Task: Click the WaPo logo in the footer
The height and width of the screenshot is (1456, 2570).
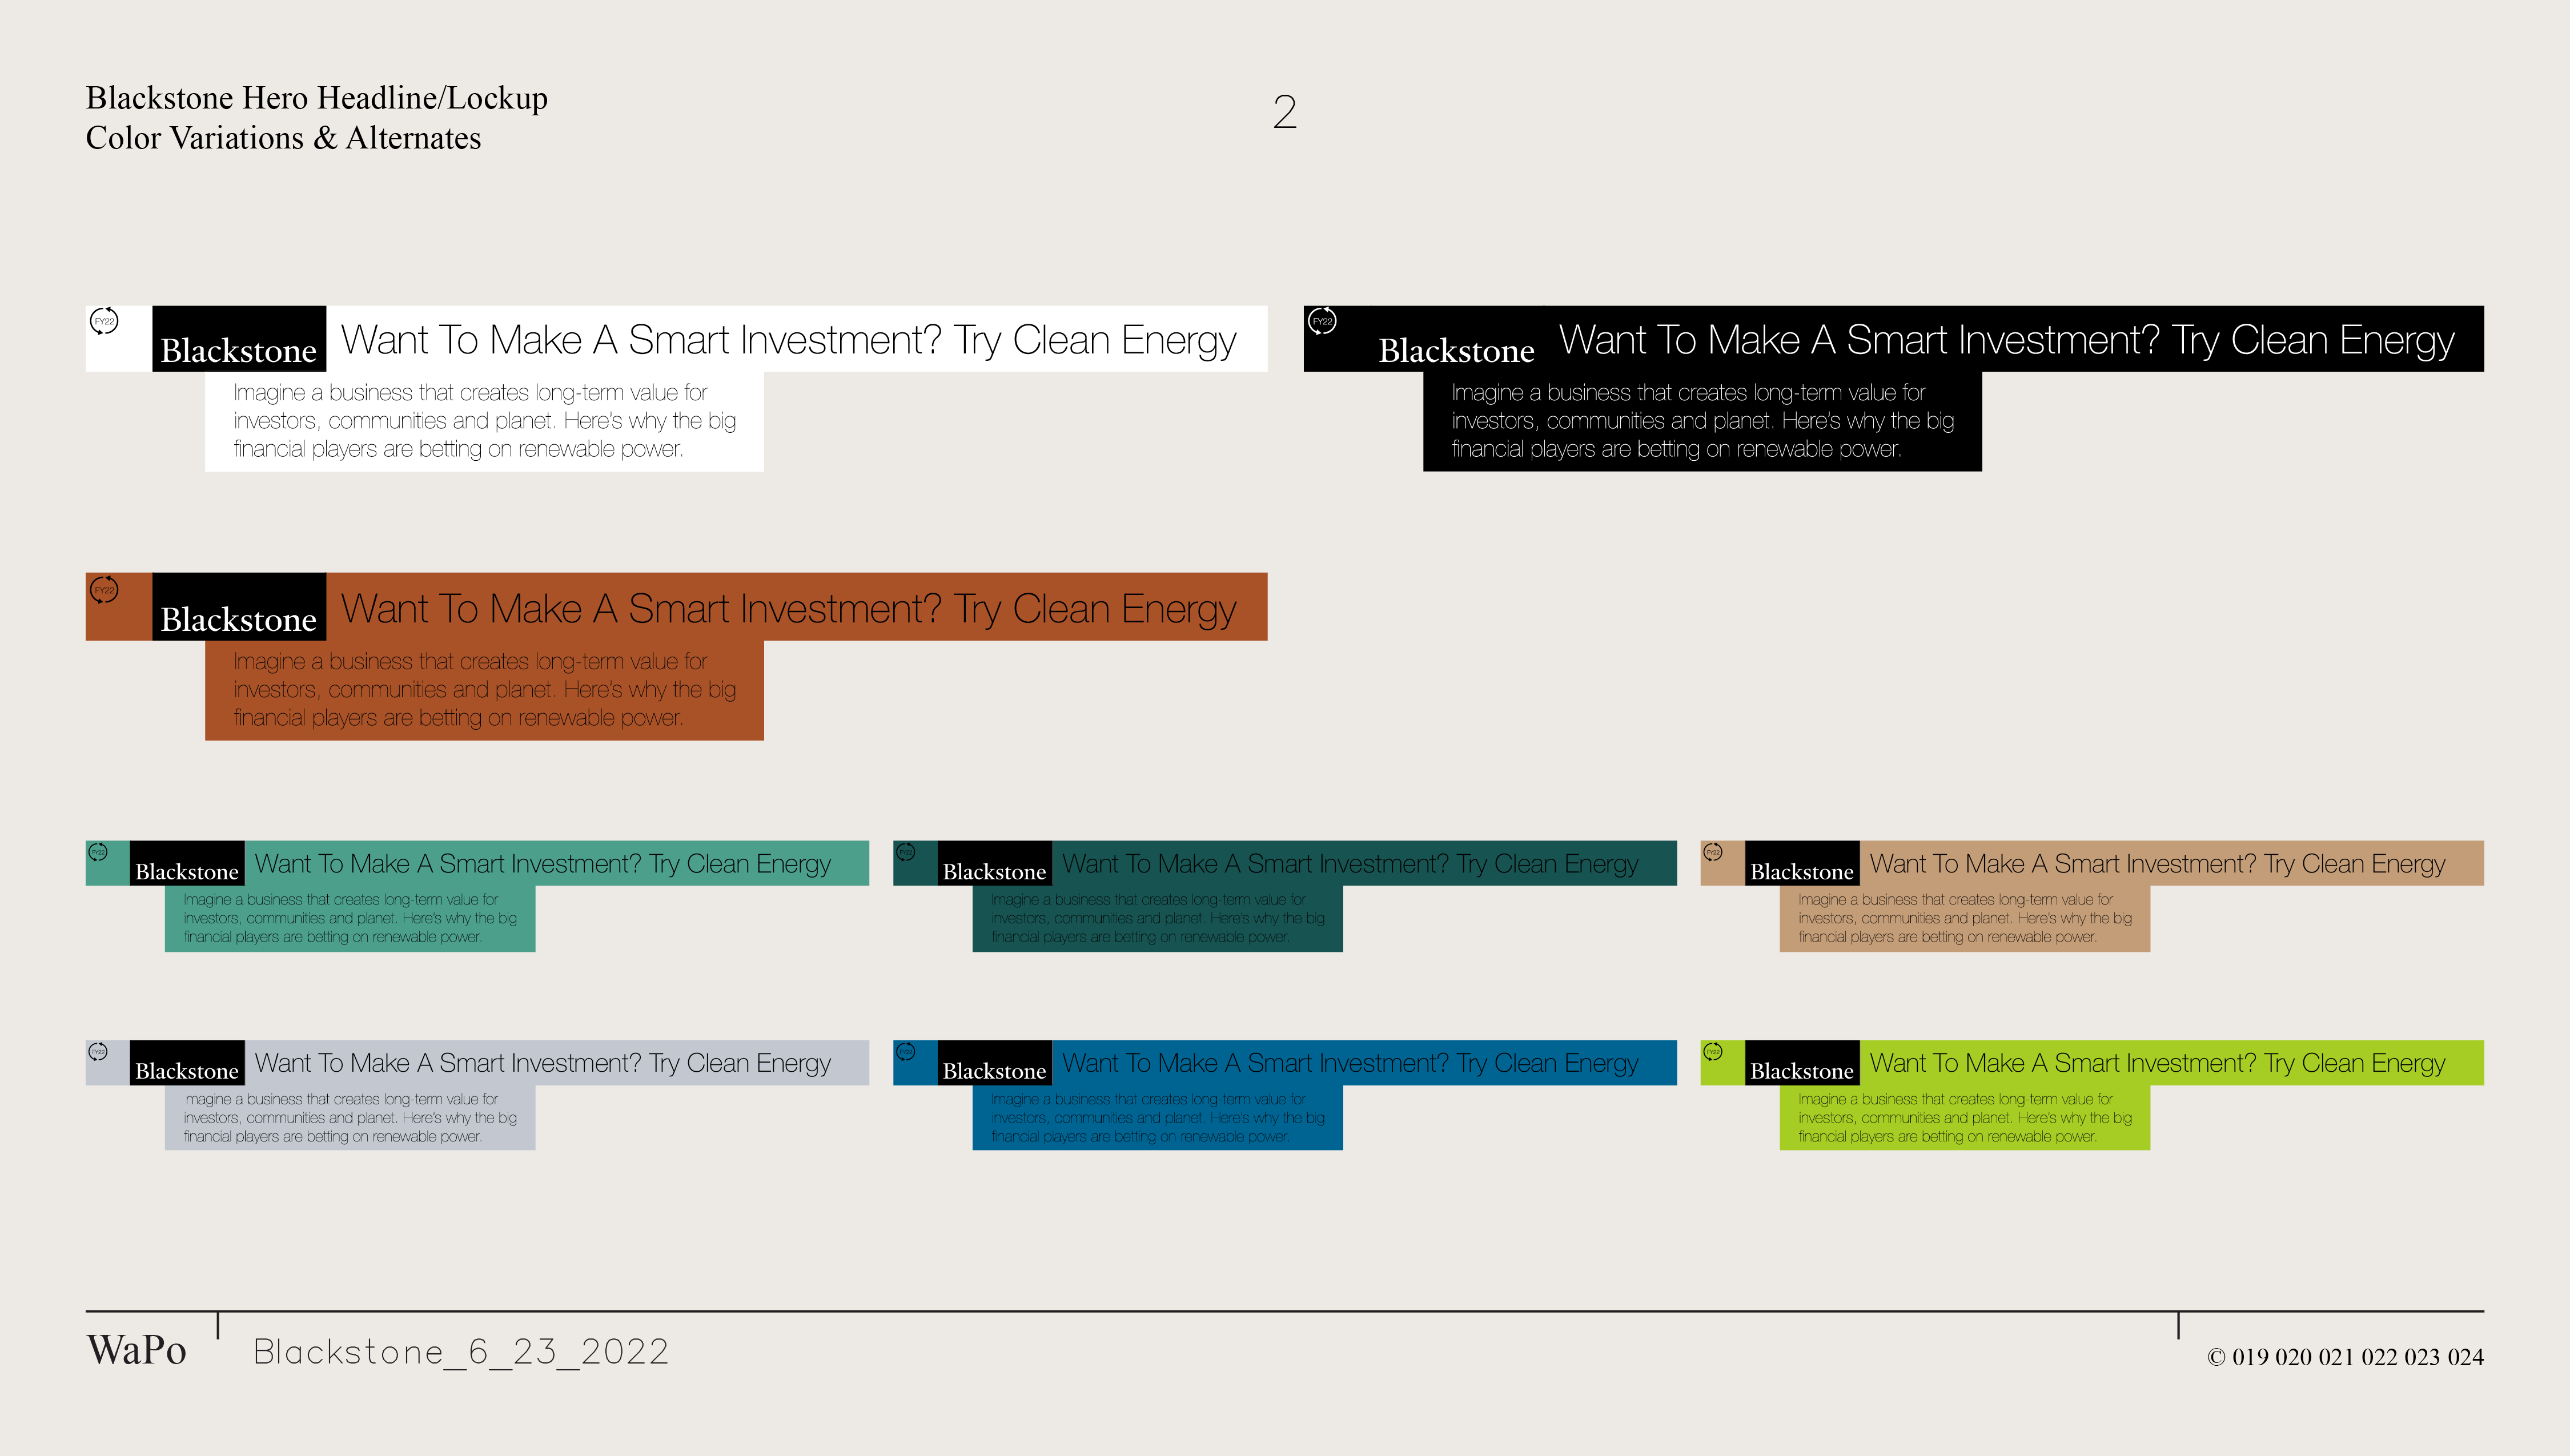Action: [x=137, y=1350]
